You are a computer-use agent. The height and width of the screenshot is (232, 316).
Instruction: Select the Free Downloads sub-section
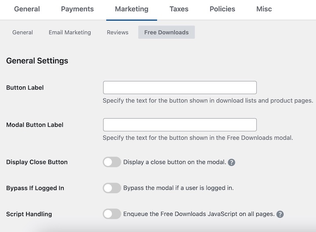point(166,32)
